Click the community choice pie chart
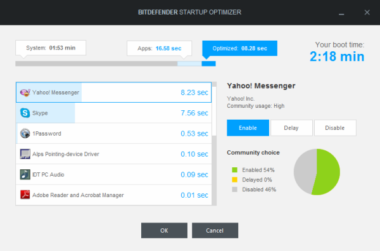380x251 pixels. [317, 172]
